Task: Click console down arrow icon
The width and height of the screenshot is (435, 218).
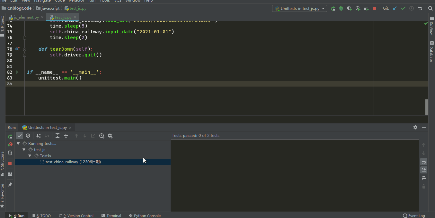Action: [424, 153]
